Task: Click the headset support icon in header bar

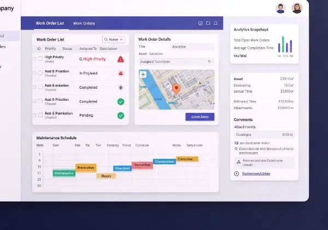Action: tap(208, 23)
